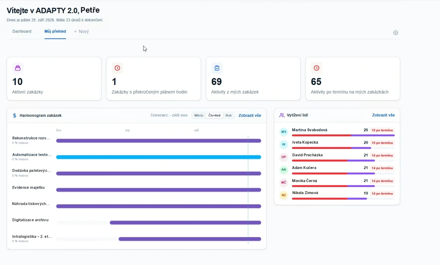
Task: Click Martina Svobodová's 15 po termínu badge
Action: [x=382, y=130]
